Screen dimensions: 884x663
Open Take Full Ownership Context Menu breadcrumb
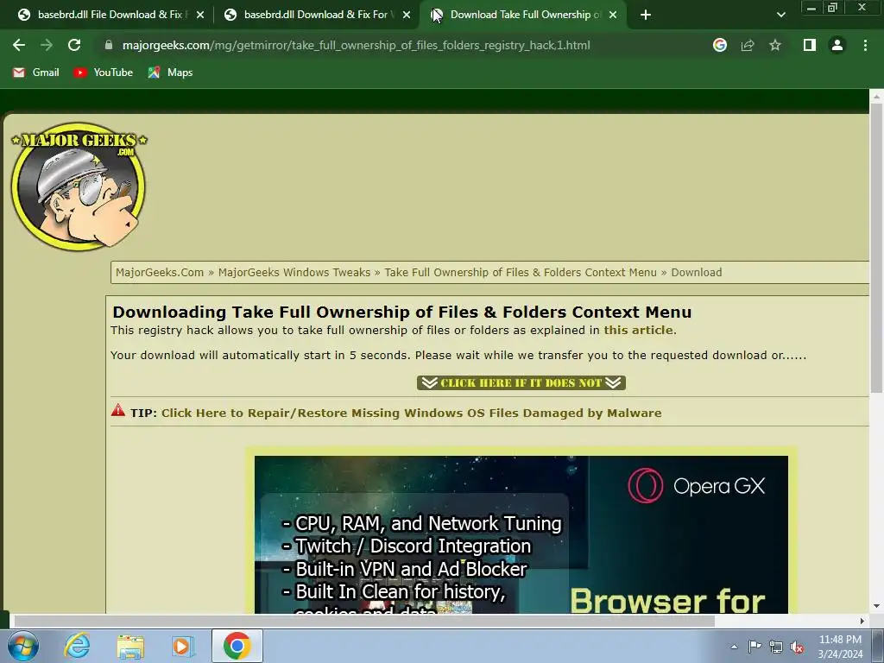[x=521, y=272]
